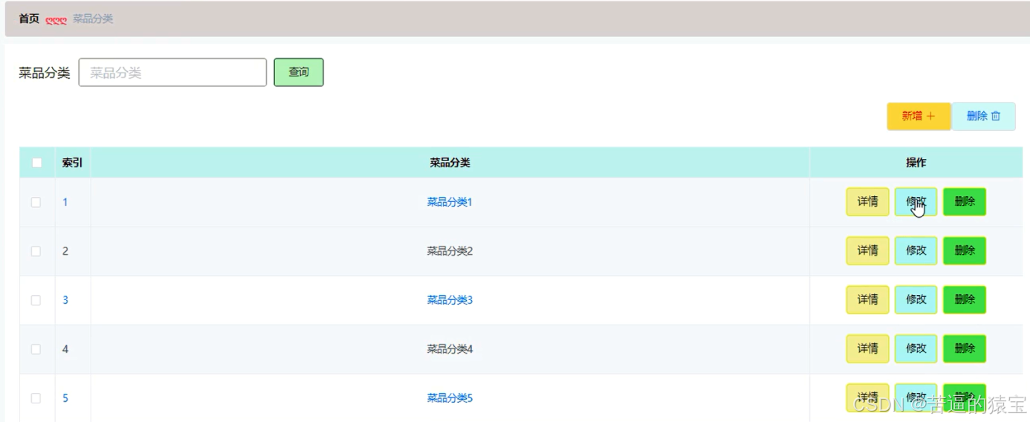Check the checkbox for row 菜品分类2
Viewport: 1030px width, 422px height.
point(36,251)
